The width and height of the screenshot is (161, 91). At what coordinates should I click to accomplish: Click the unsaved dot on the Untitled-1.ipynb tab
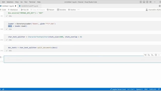[16, 6]
